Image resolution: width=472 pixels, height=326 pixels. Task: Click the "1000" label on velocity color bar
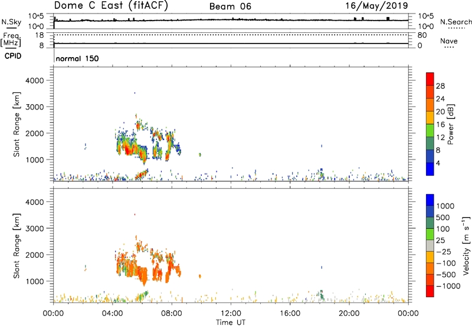[445, 206]
